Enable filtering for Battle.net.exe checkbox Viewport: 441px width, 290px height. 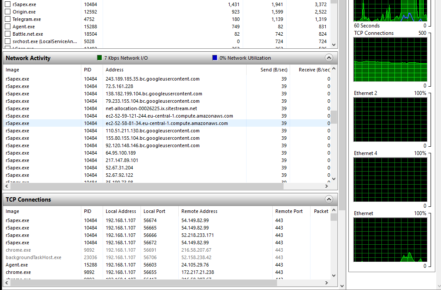point(7,34)
